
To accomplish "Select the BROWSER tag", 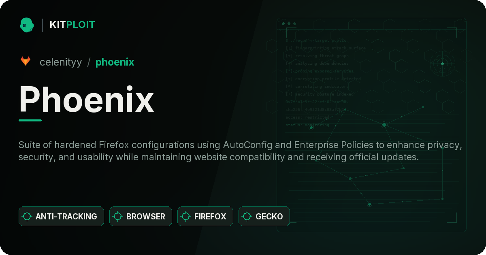I will (141, 217).
